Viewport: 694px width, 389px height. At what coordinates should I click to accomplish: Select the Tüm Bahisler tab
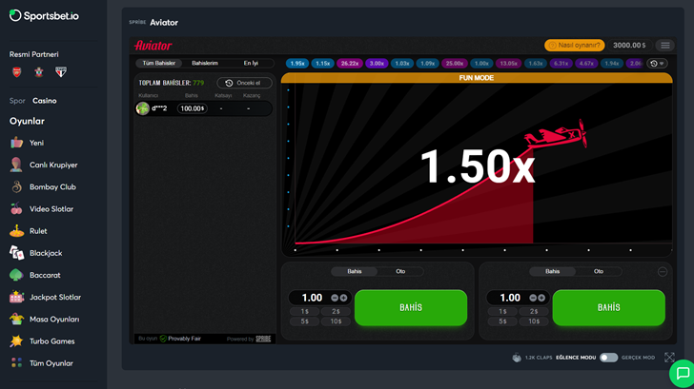(159, 63)
